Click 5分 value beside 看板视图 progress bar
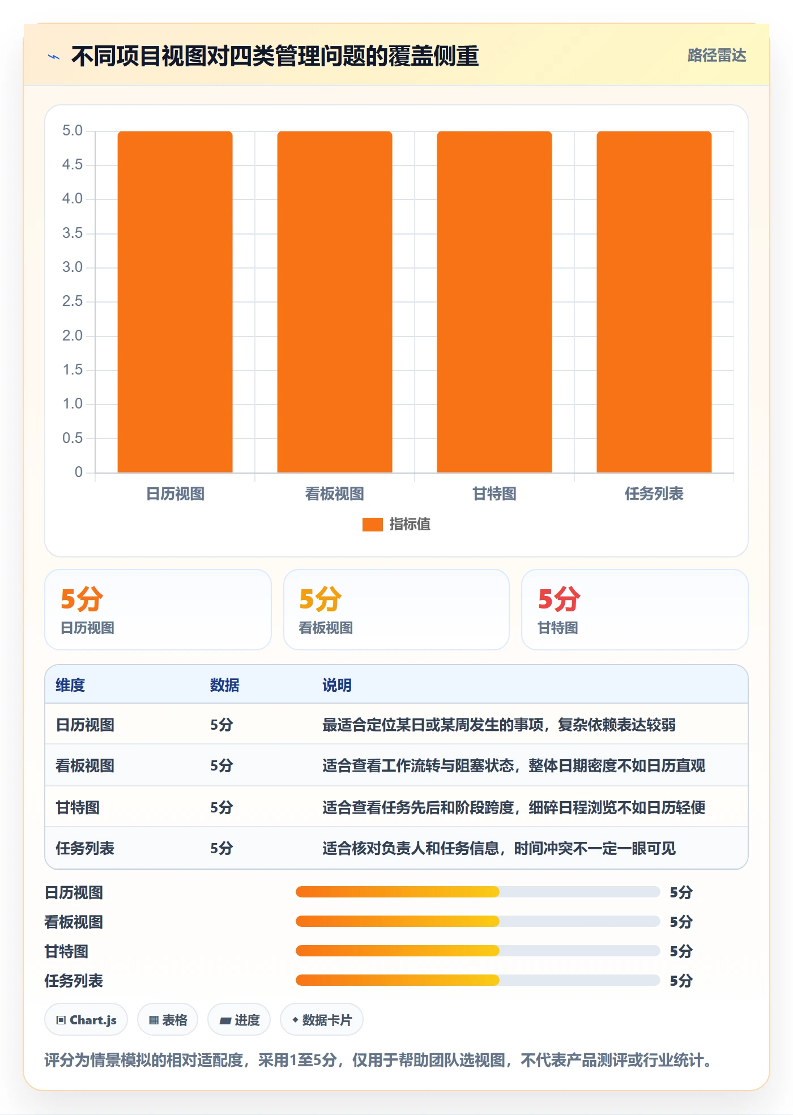The width and height of the screenshot is (793, 1115). click(681, 922)
